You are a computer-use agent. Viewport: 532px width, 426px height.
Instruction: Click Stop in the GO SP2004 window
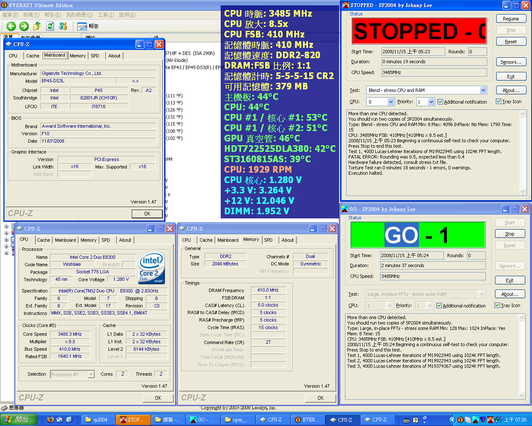(510, 234)
